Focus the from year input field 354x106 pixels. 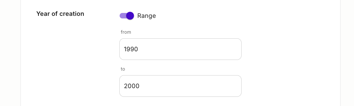[180, 49]
